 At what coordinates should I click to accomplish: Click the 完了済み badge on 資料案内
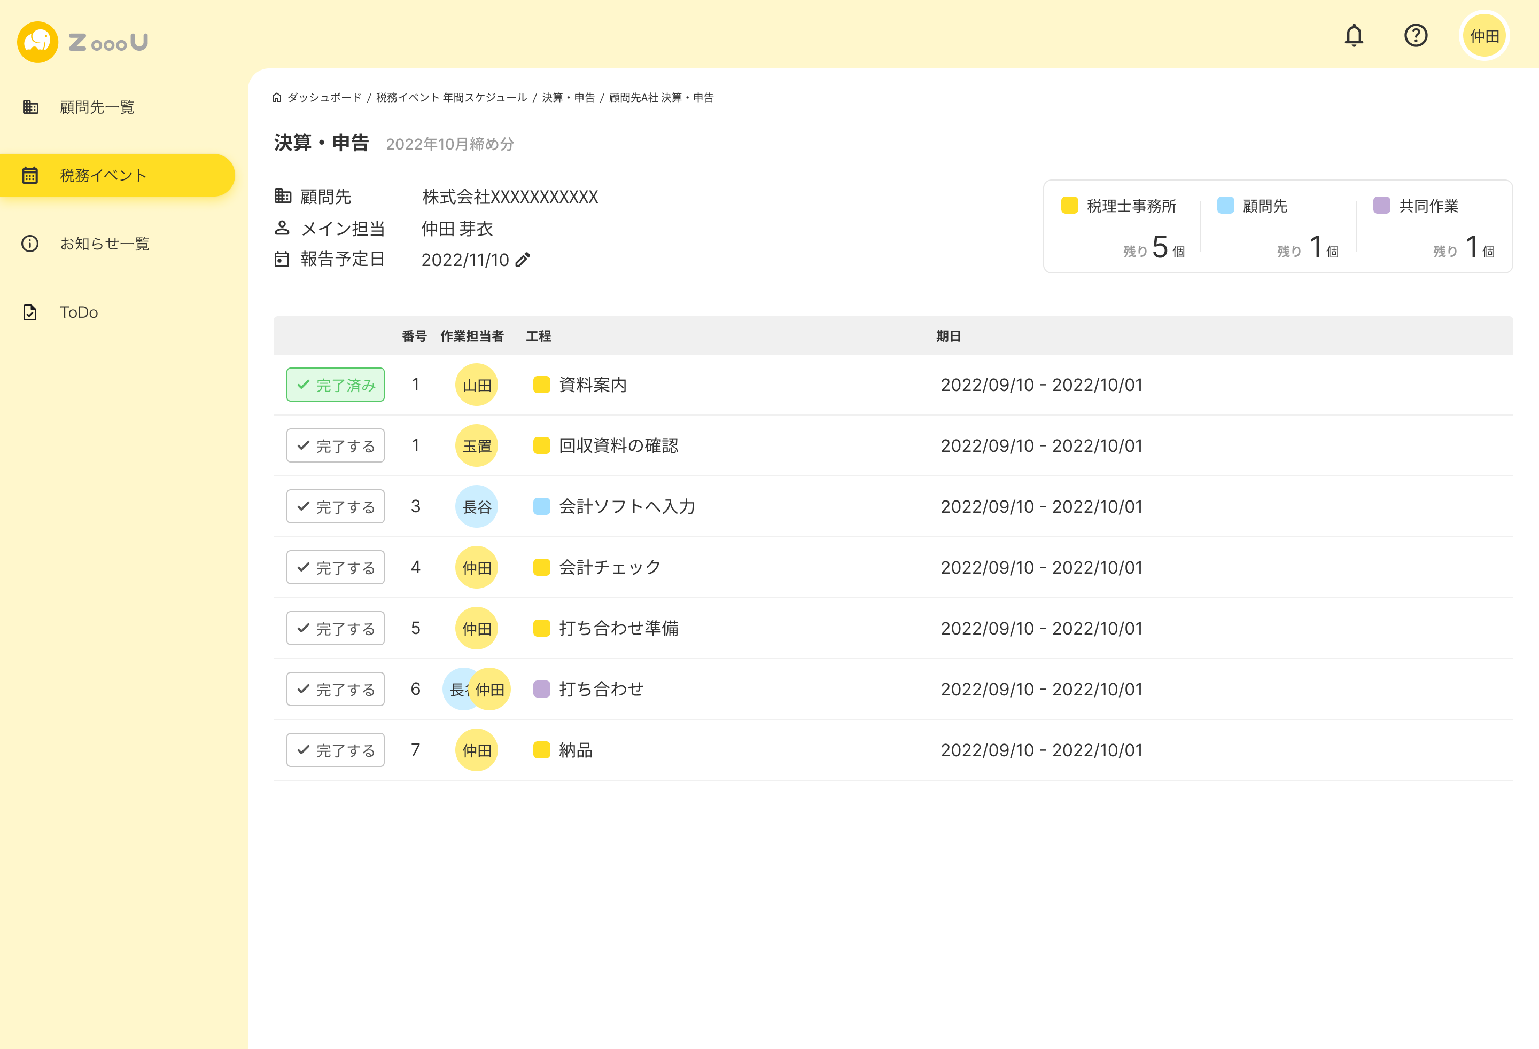coord(335,385)
